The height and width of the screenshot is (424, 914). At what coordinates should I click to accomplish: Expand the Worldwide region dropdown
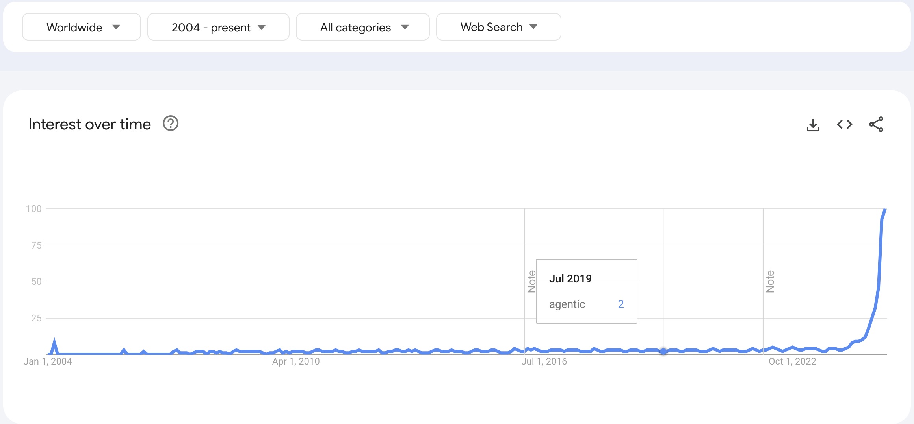click(x=82, y=27)
